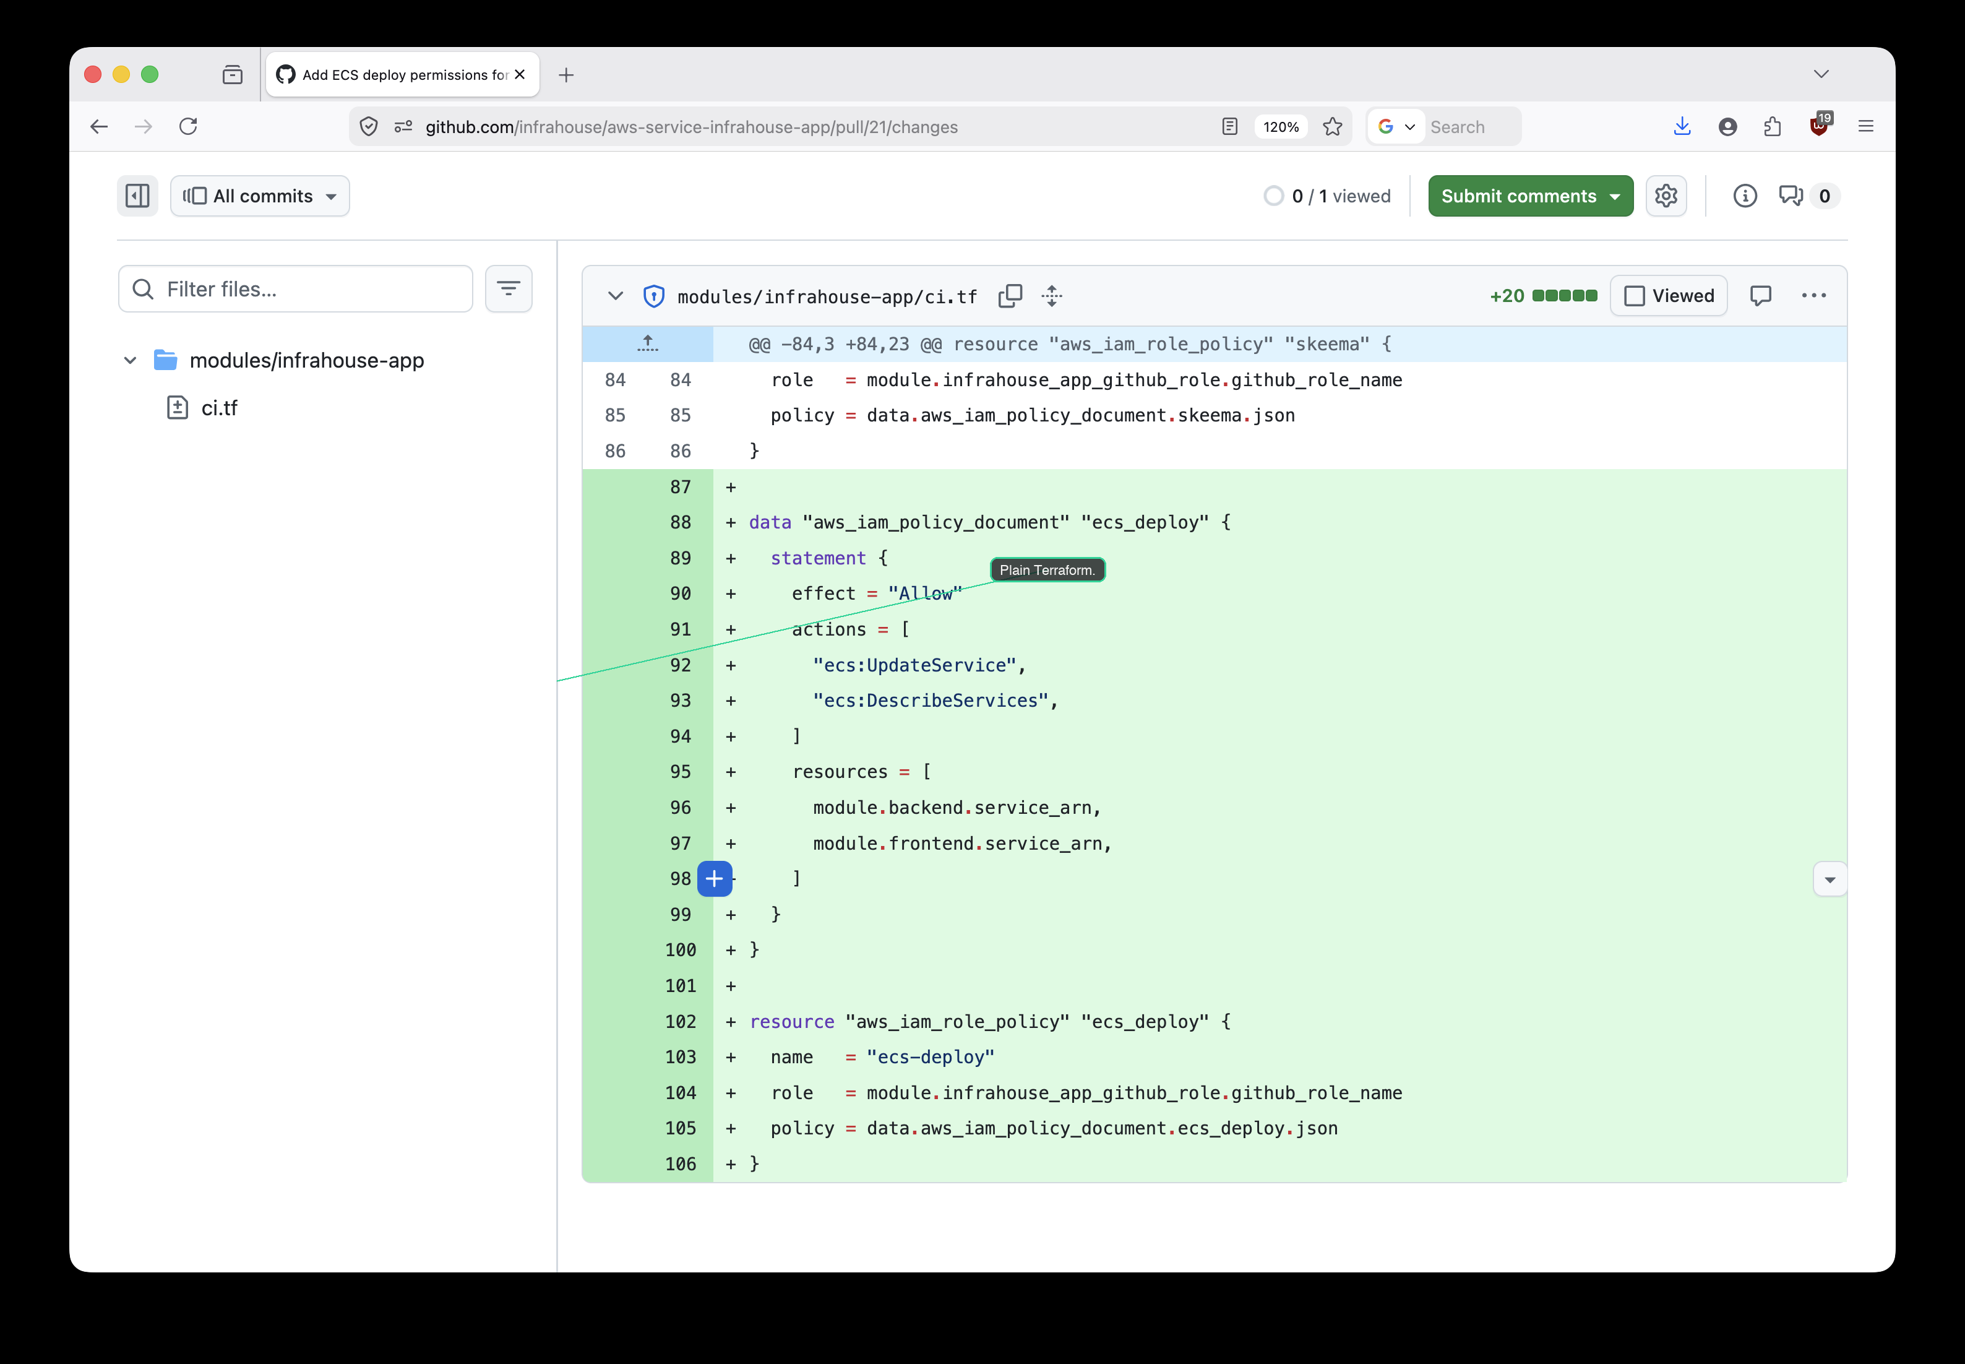Click line number 88

click(x=680, y=522)
